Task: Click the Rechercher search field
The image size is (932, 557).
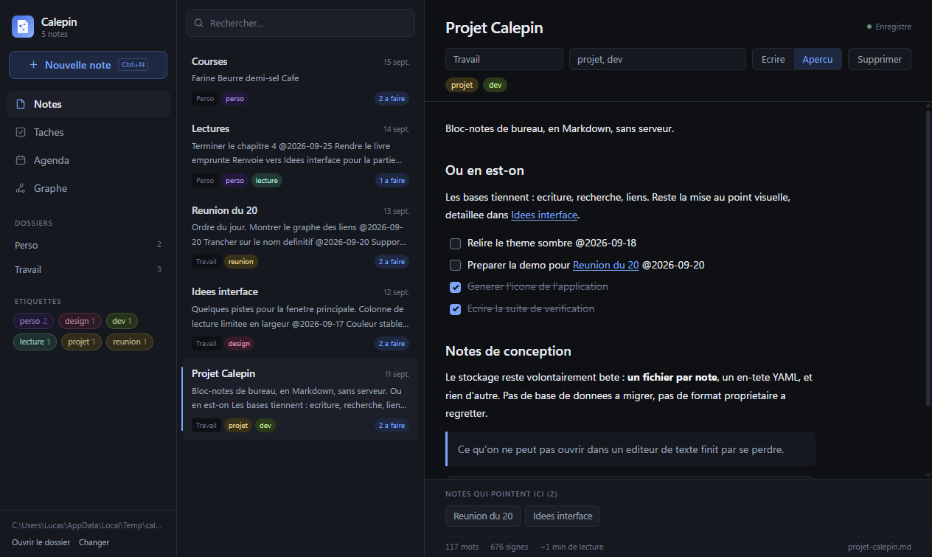Action: (x=300, y=23)
